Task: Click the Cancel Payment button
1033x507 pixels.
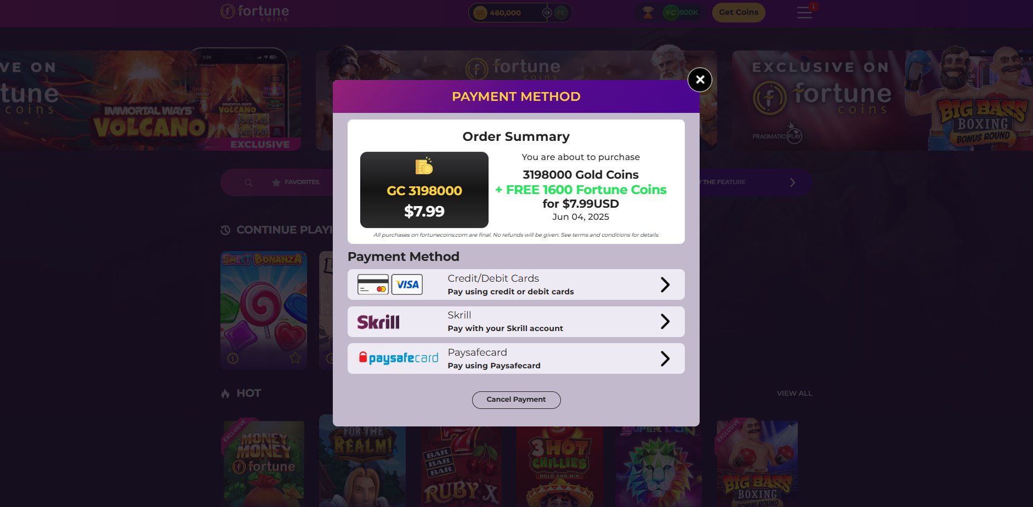Action: coord(516,400)
